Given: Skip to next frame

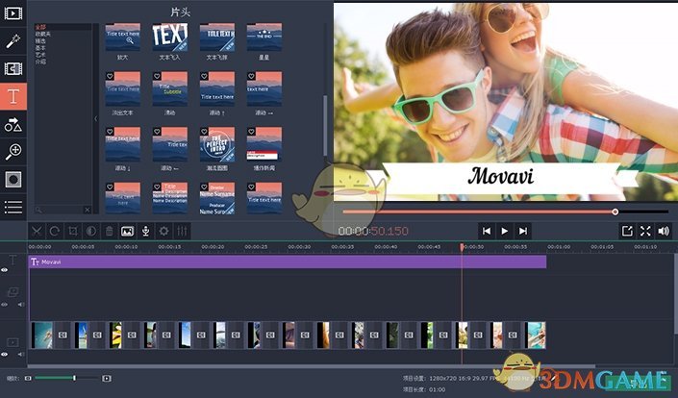Looking at the screenshot, I should [x=522, y=231].
